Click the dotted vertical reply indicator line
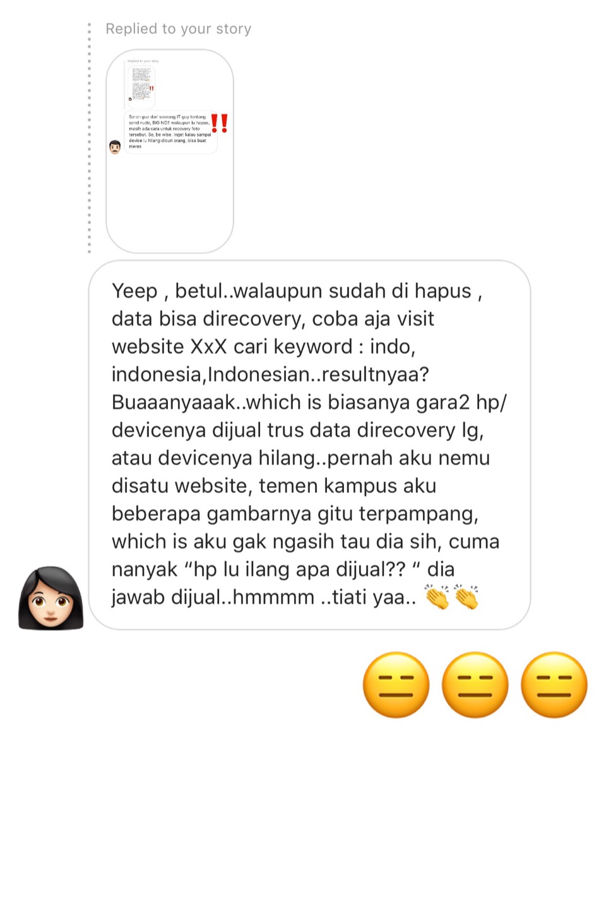Viewport: 606px width, 910px height. click(x=89, y=138)
